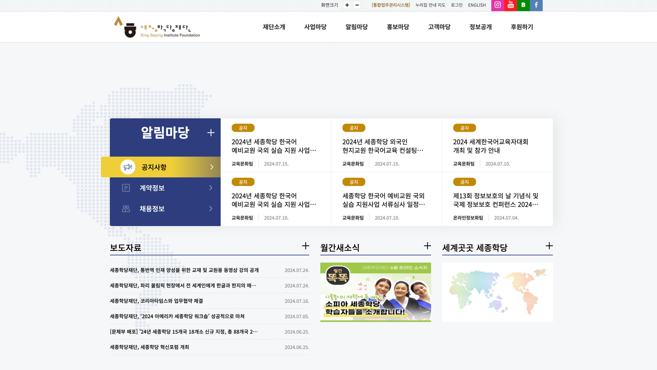Switch to ENGLISH site version
Image resolution: width=657 pixels, height=370 pixels.
tap(477, 5)
